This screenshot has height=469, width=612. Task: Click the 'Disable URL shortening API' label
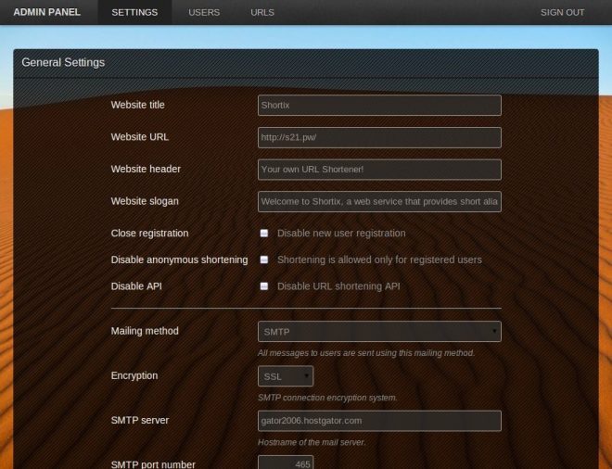tap(338, 286)
